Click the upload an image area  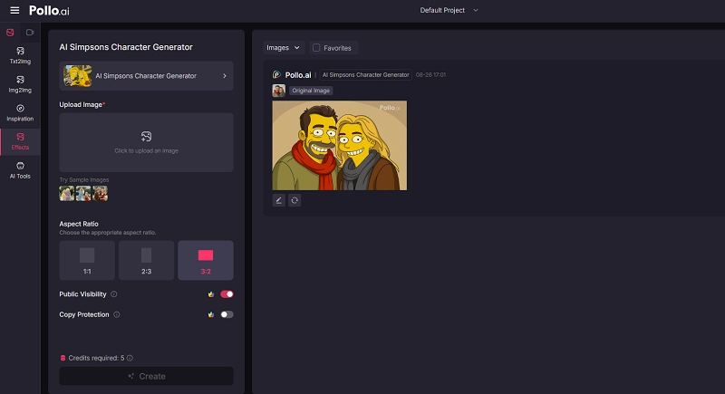(146, 142)
